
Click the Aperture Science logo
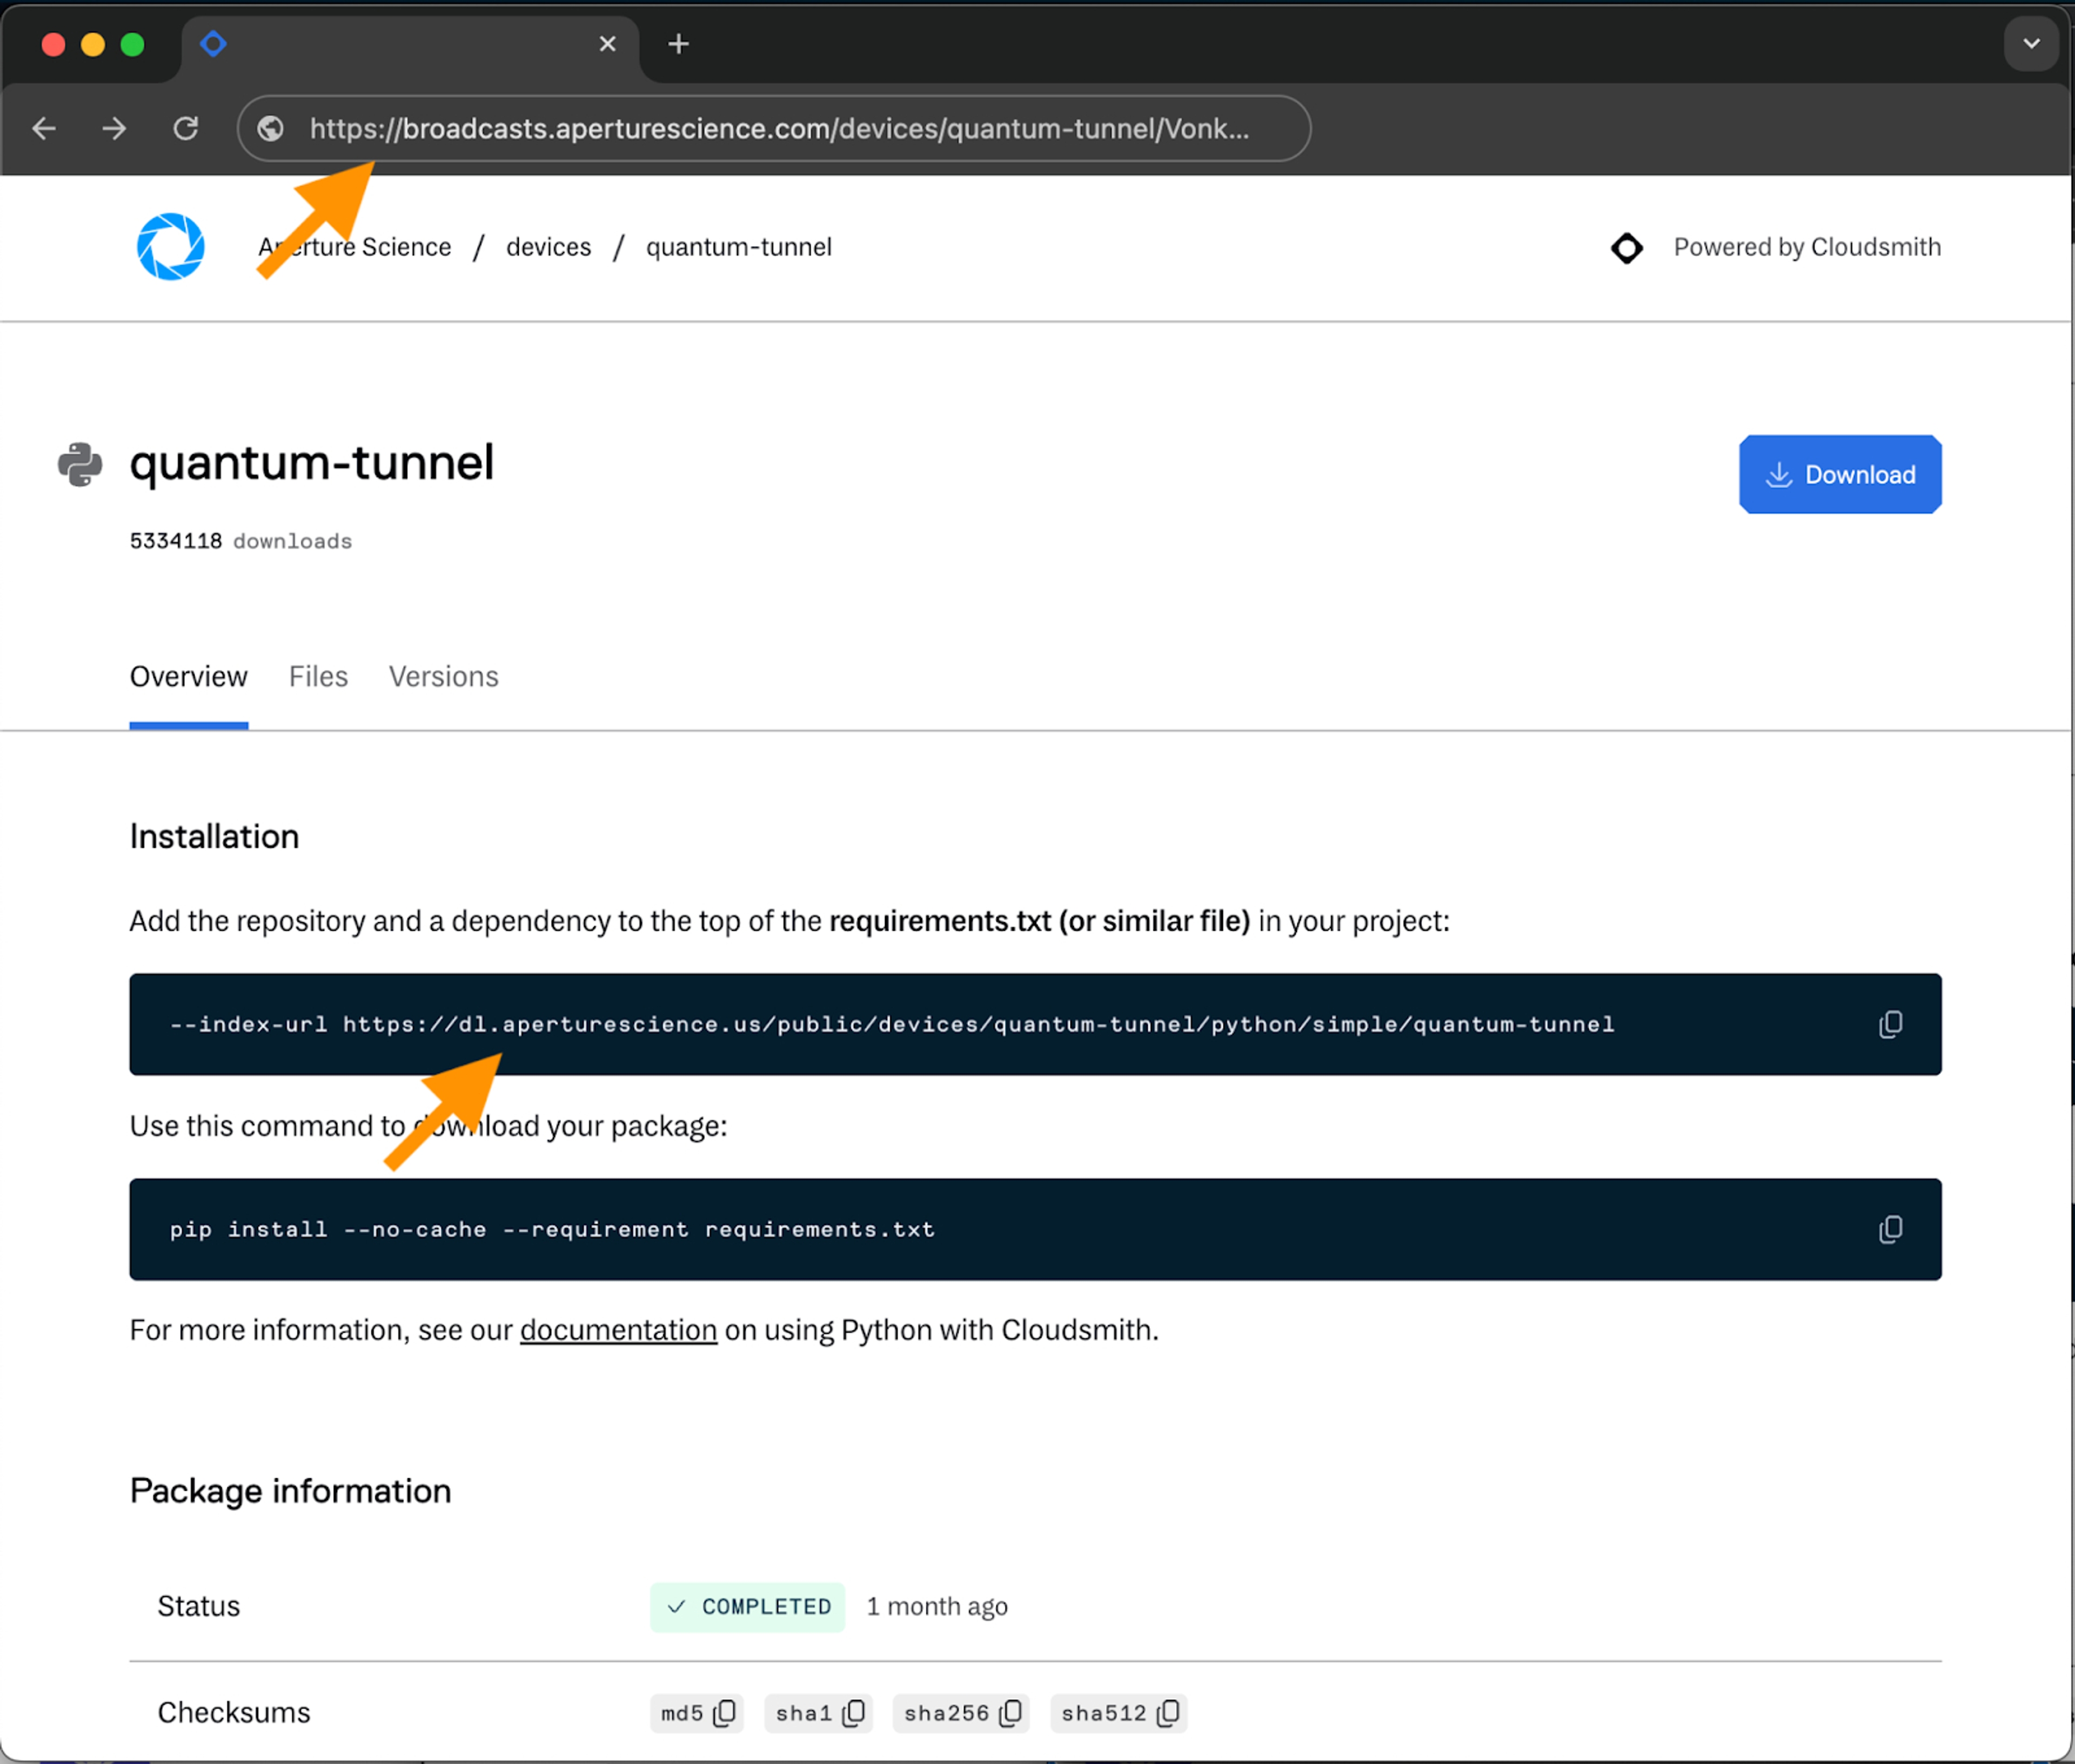[x=171, y=247]
